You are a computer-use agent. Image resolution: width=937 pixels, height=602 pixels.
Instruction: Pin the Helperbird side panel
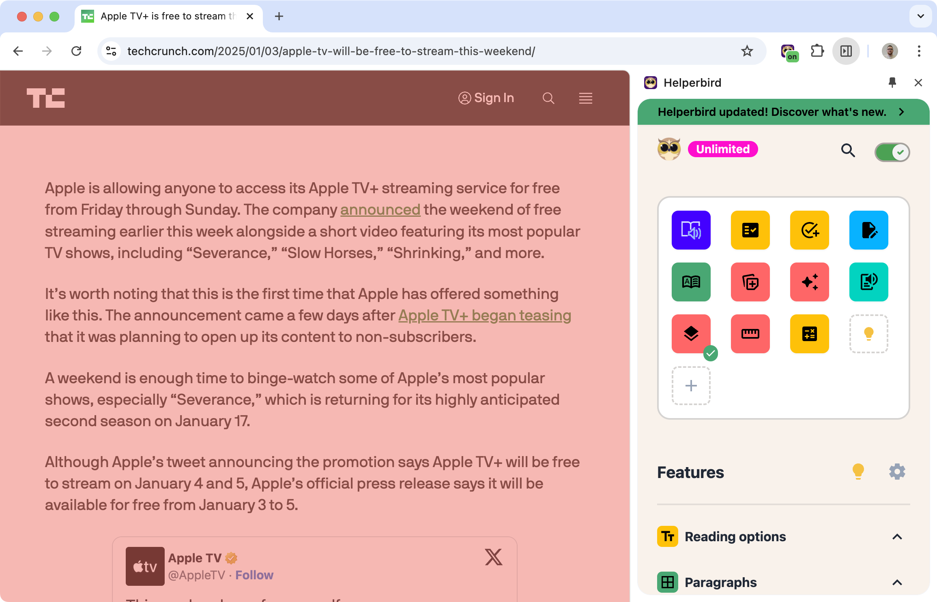pyautogui.click(x=892, y=83)
